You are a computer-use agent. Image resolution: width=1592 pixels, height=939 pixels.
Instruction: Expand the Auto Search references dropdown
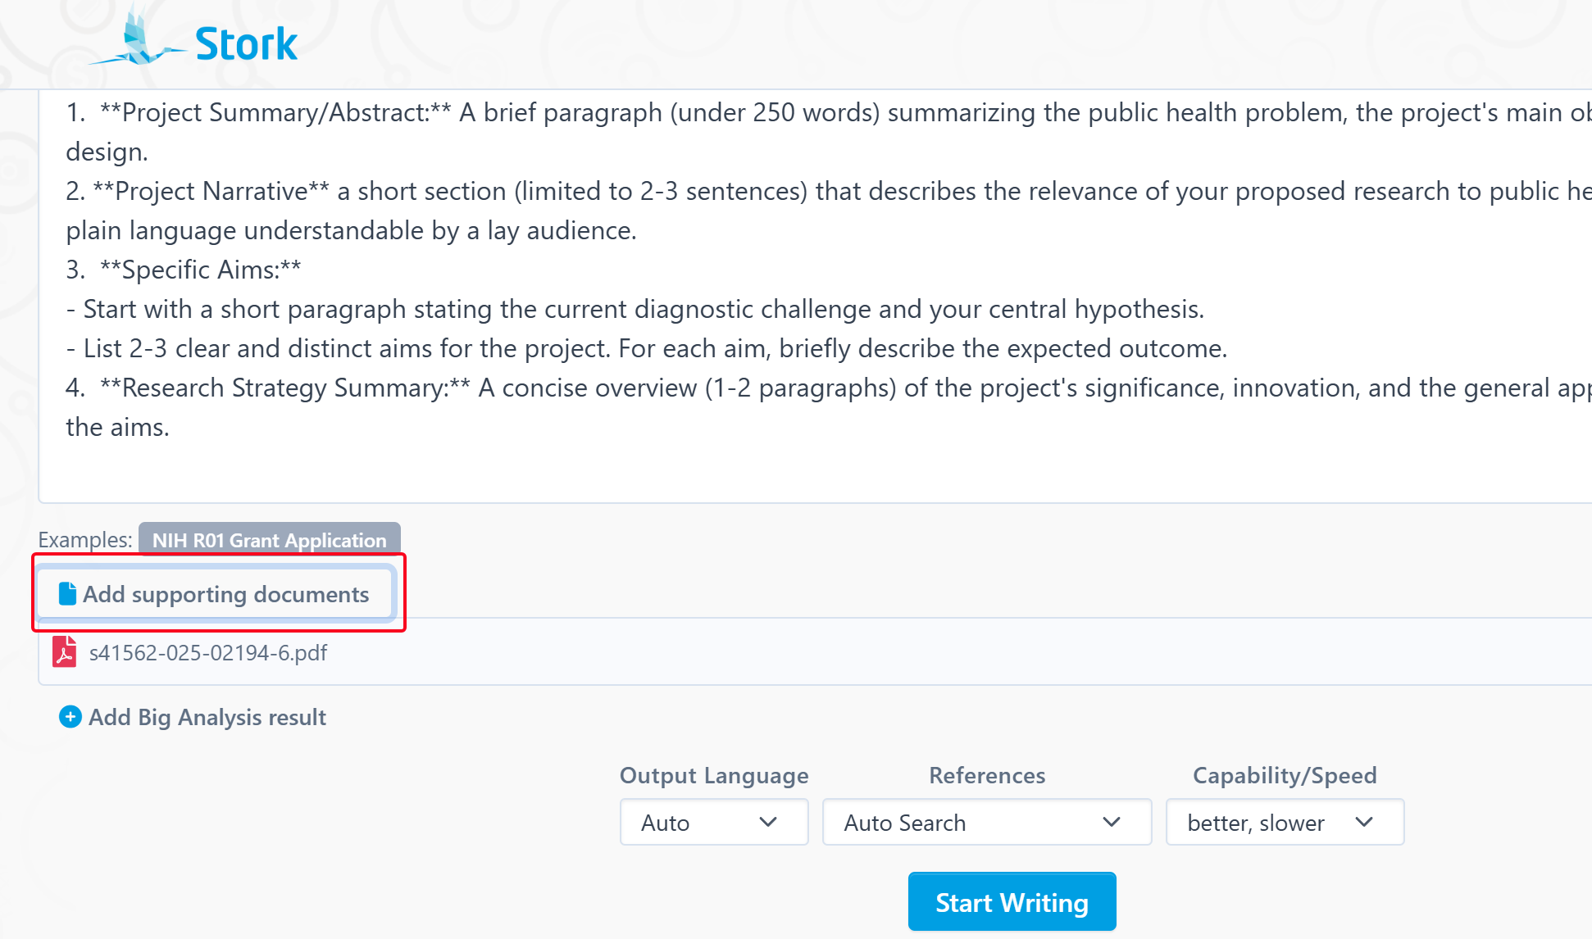tap(986, 822)
